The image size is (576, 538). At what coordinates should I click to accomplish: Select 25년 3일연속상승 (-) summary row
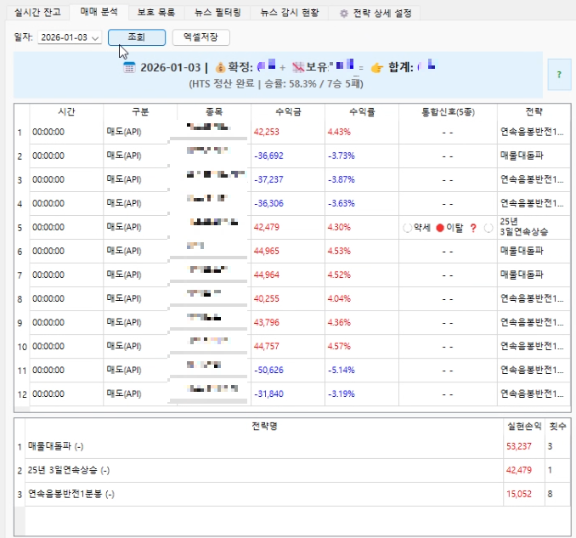pyautogui.click(x=292, y=471)
